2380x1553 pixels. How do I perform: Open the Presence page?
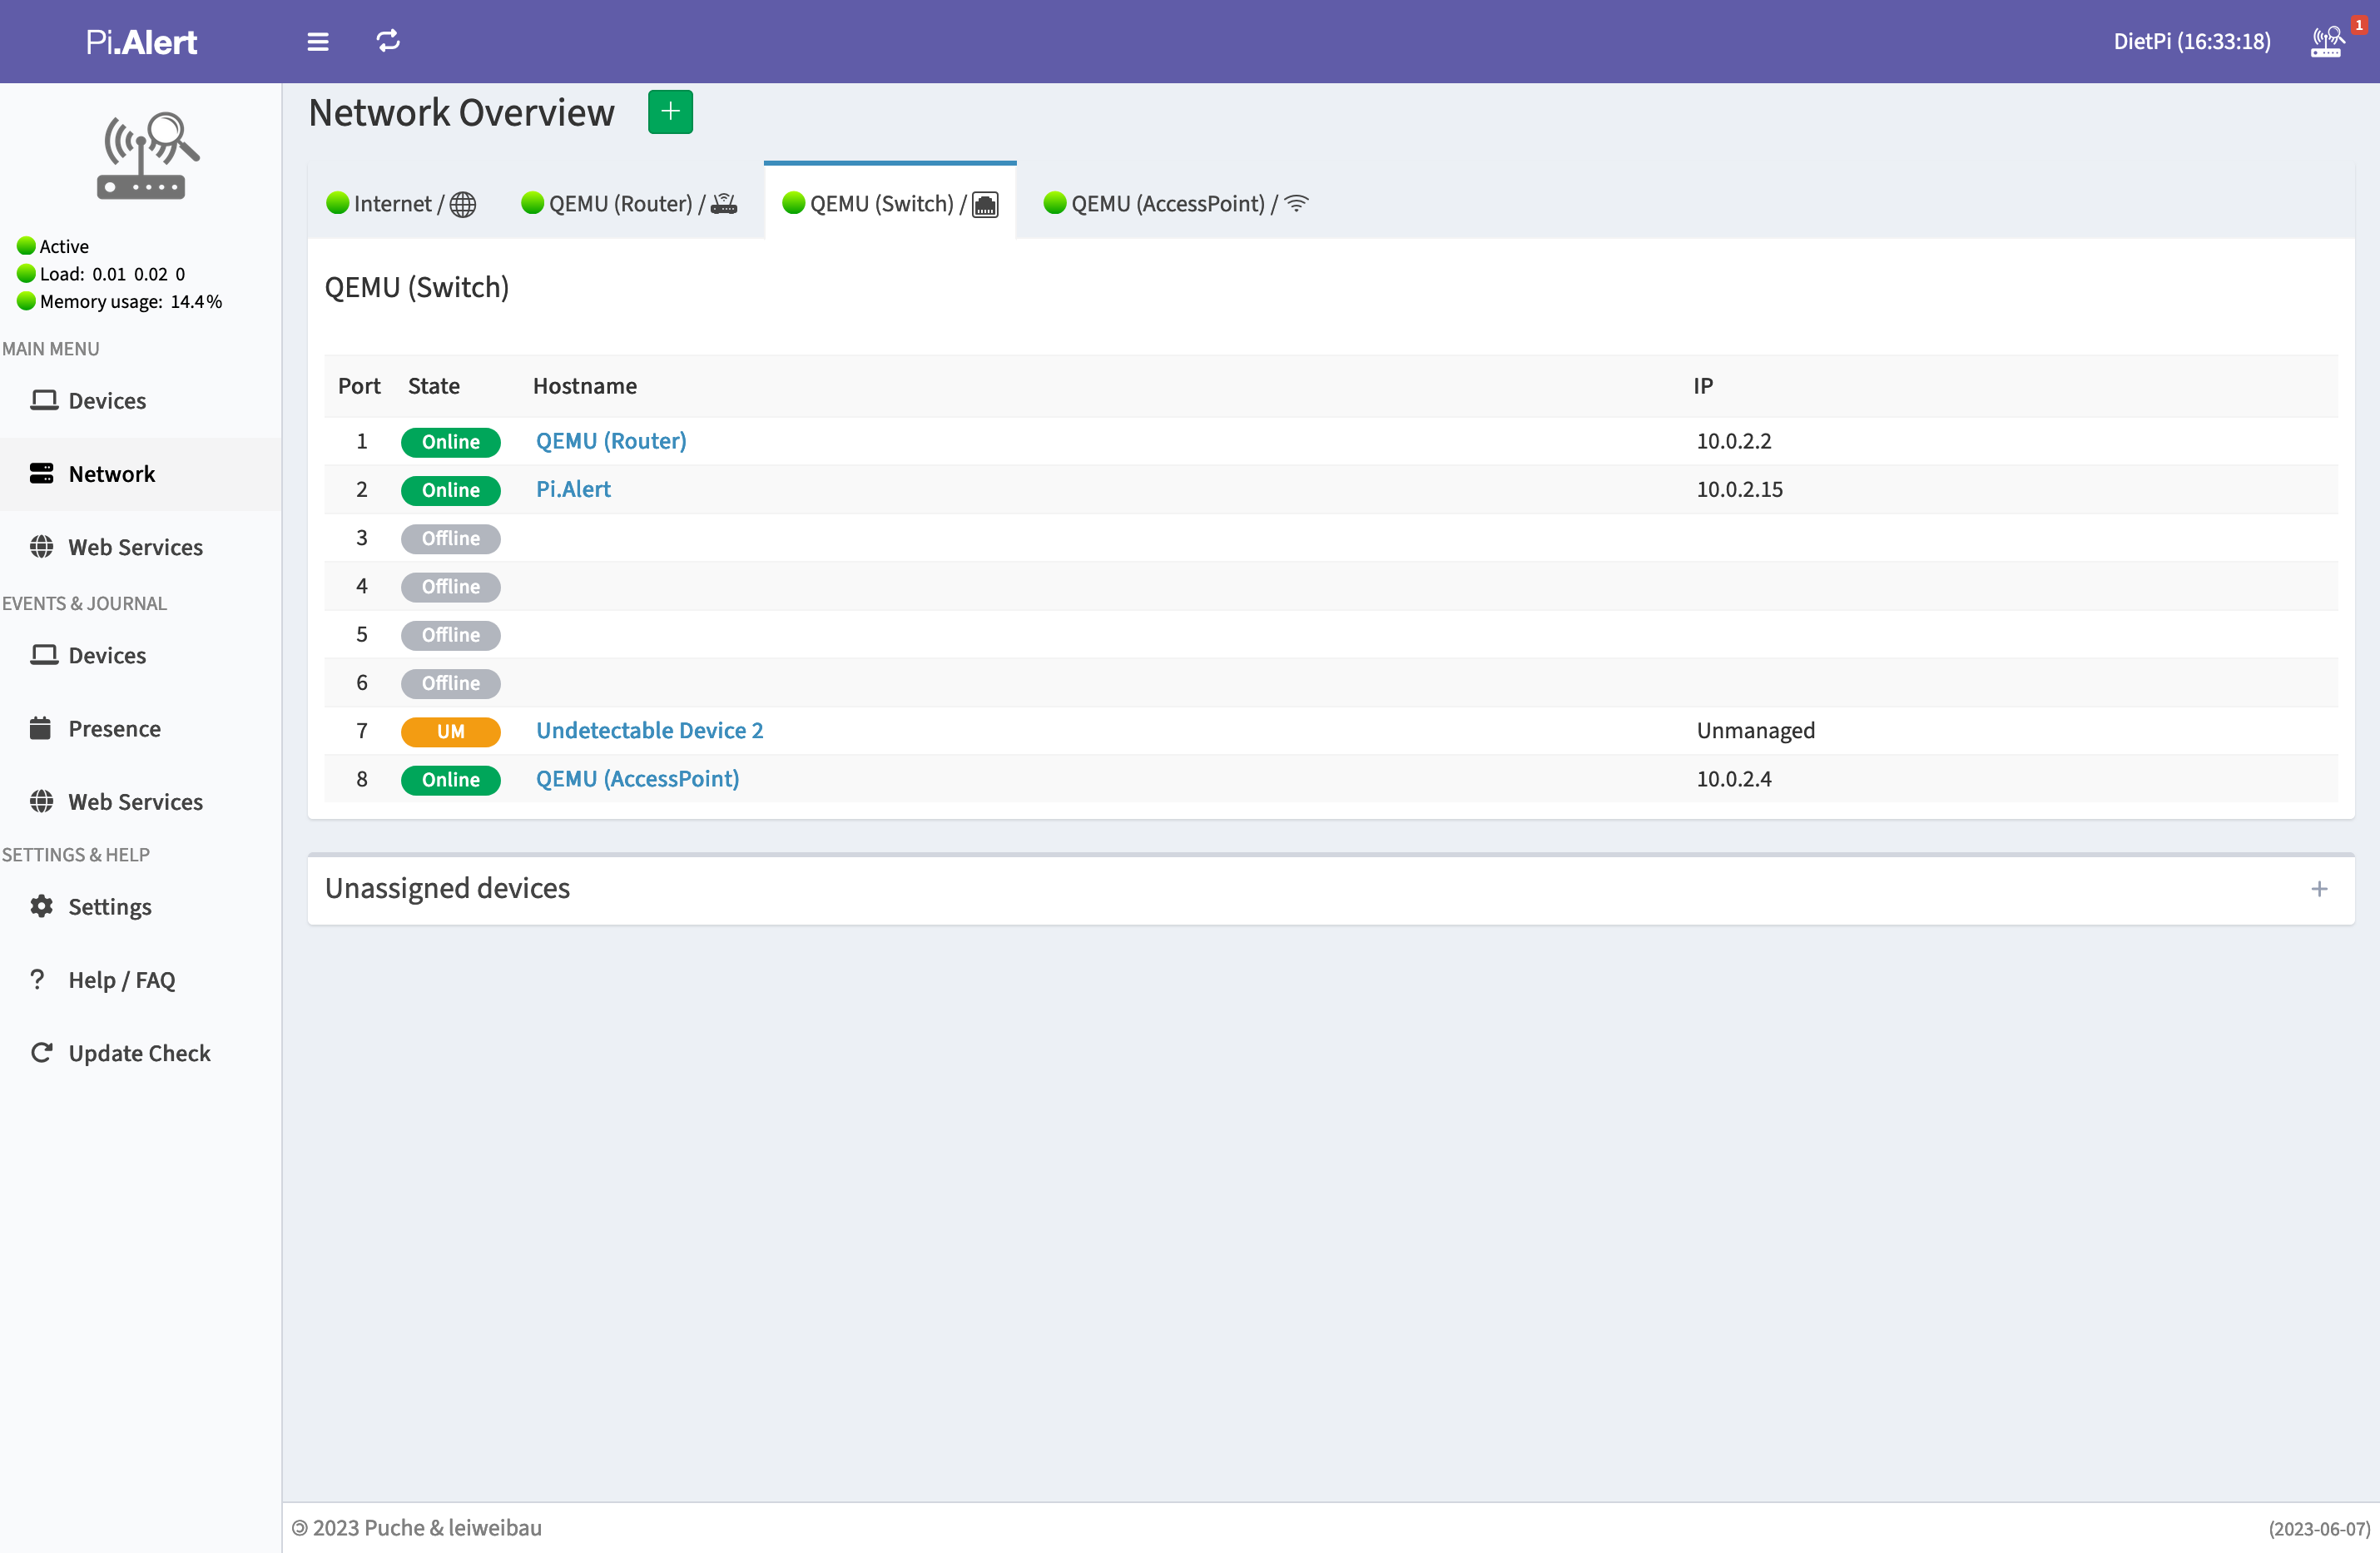pos(140,729)
